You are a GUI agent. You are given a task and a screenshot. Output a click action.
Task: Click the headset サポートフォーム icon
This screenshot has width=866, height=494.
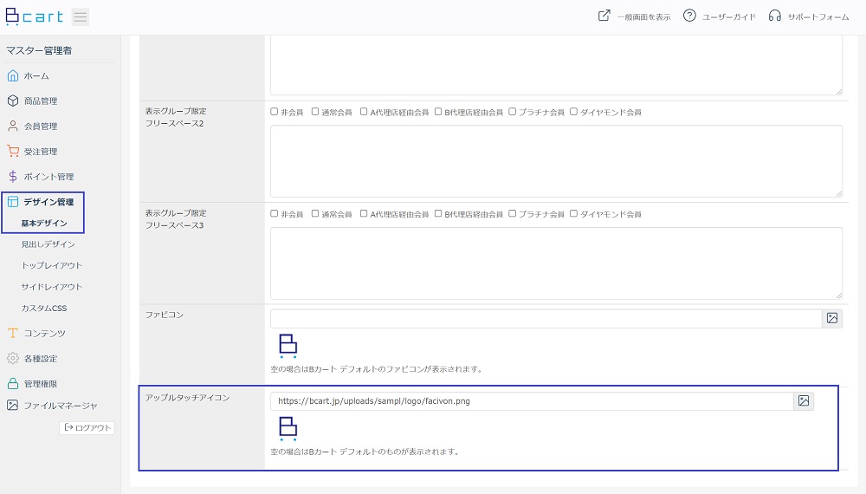click(x=775, y=16)
